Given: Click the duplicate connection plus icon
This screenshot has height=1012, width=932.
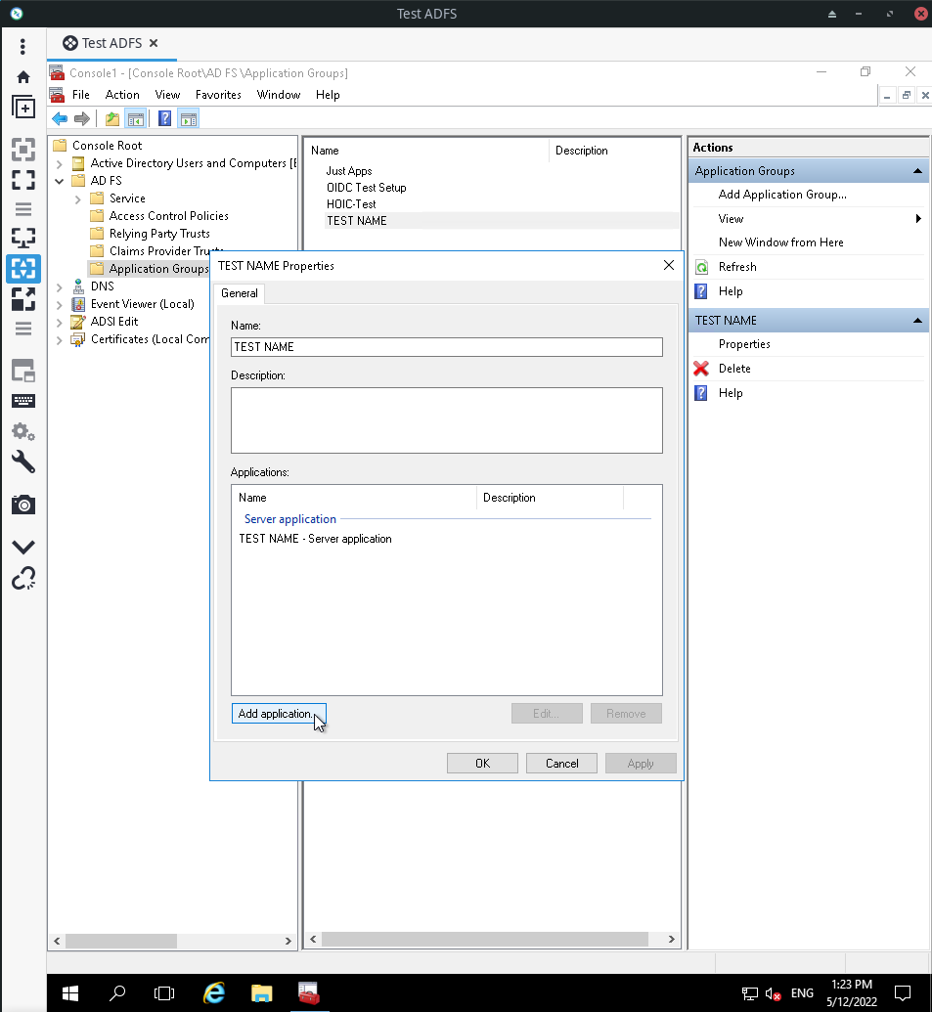Looking at the screenshot, I should (x=23, y=108).
